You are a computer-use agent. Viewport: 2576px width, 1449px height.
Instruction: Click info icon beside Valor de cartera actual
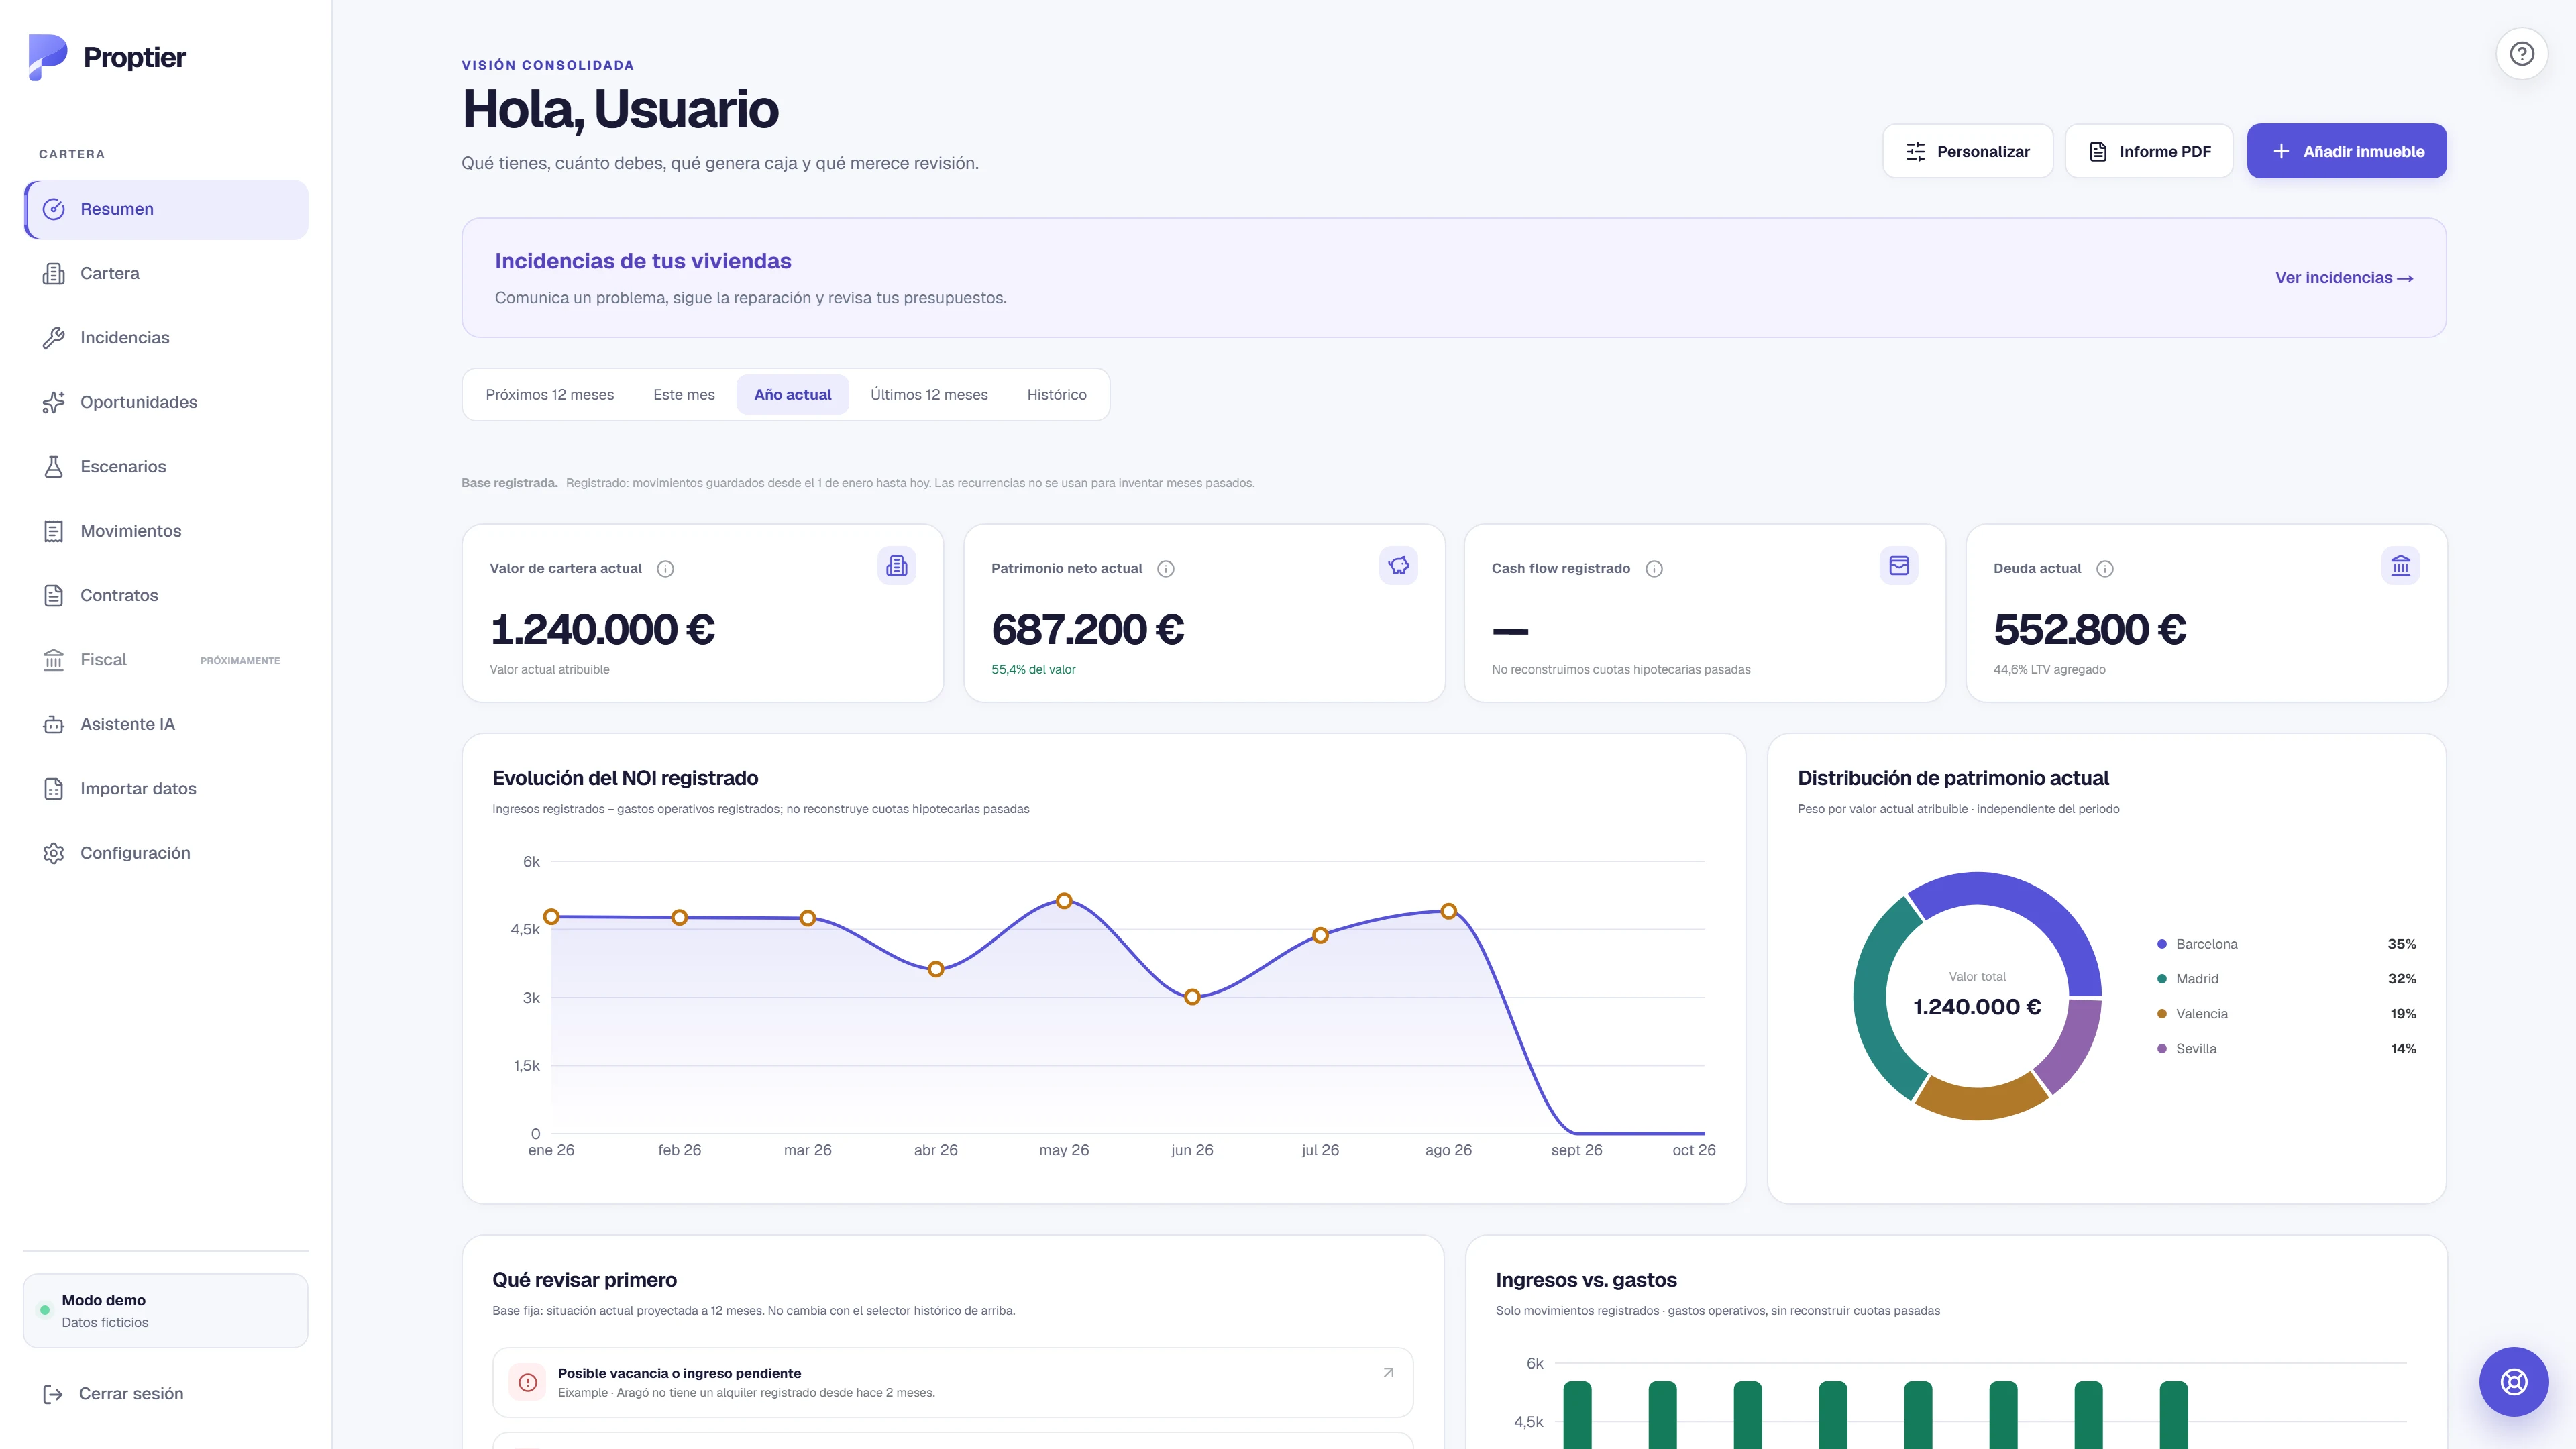coord(665,568)
